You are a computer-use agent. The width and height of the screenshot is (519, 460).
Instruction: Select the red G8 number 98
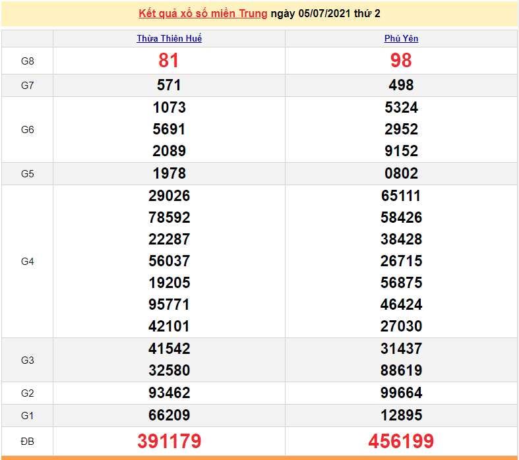point(401,61)
